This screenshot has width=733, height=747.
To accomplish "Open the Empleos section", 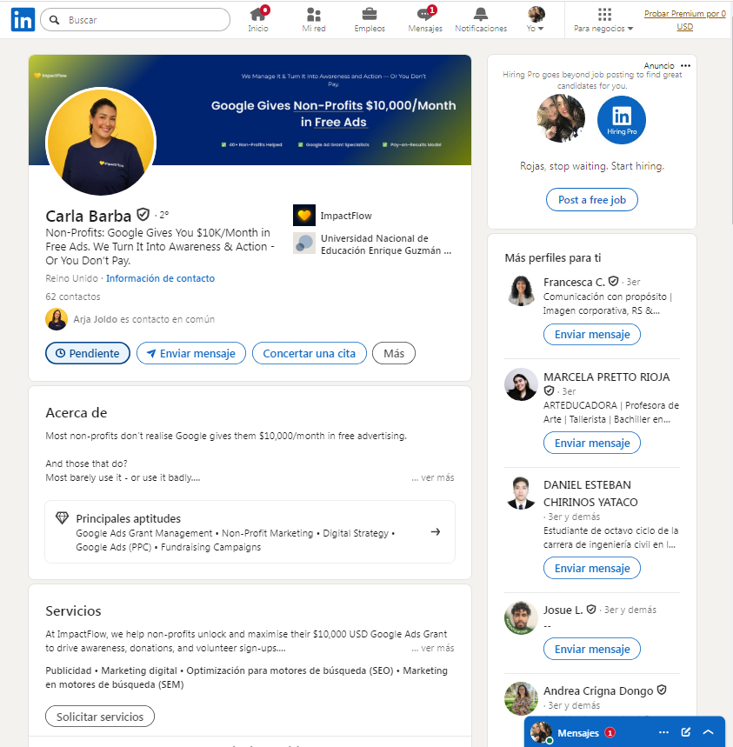I will pos(370,20).
